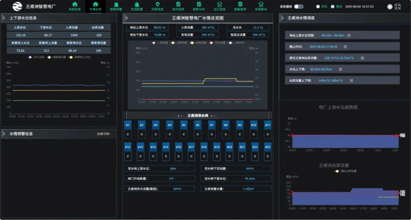Select the 夜间 night mode radio button
This screenshot has height=220, width=411.
pos(333,6)
